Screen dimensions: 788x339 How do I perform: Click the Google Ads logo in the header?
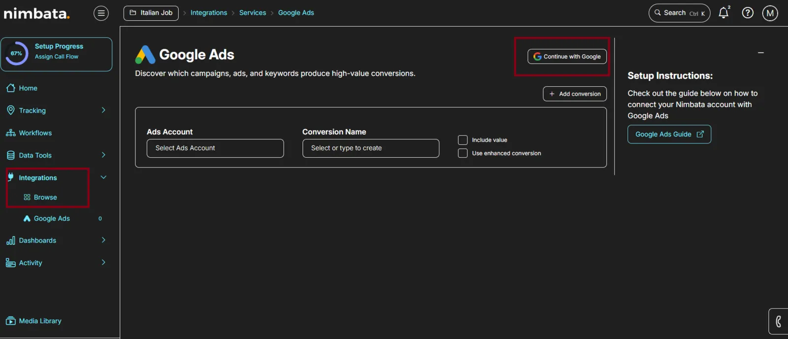pyautogui.click(x=145, y=55)
